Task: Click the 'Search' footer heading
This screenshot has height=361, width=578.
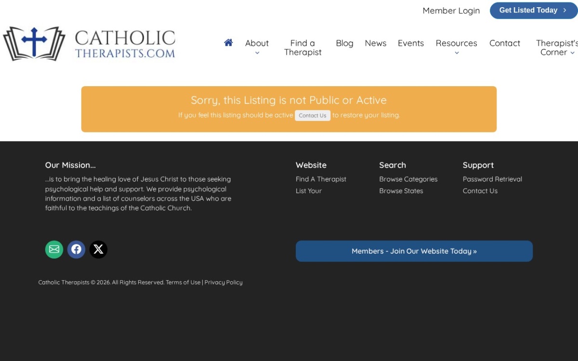Action: (x=393, y=165)
